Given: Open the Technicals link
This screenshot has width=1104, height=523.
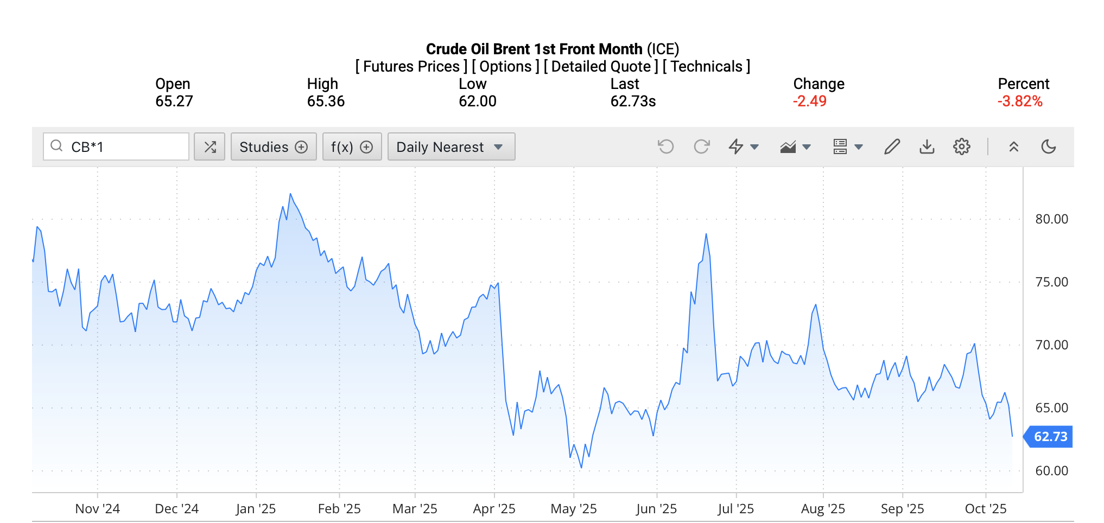Looking at the screenshot, I should pos(706,66).
